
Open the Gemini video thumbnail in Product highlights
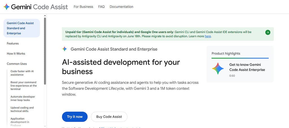pos(218,69)
